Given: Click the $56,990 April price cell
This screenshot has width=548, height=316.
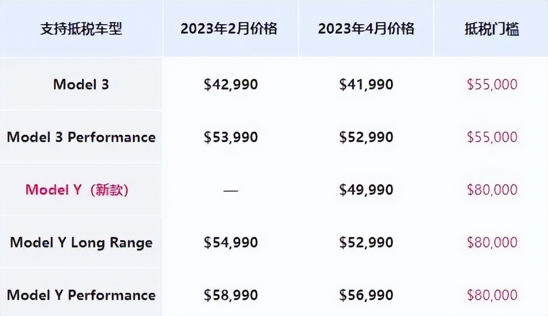Looking at the screenshot, I should pyautogui.click(x=366, y=295).
